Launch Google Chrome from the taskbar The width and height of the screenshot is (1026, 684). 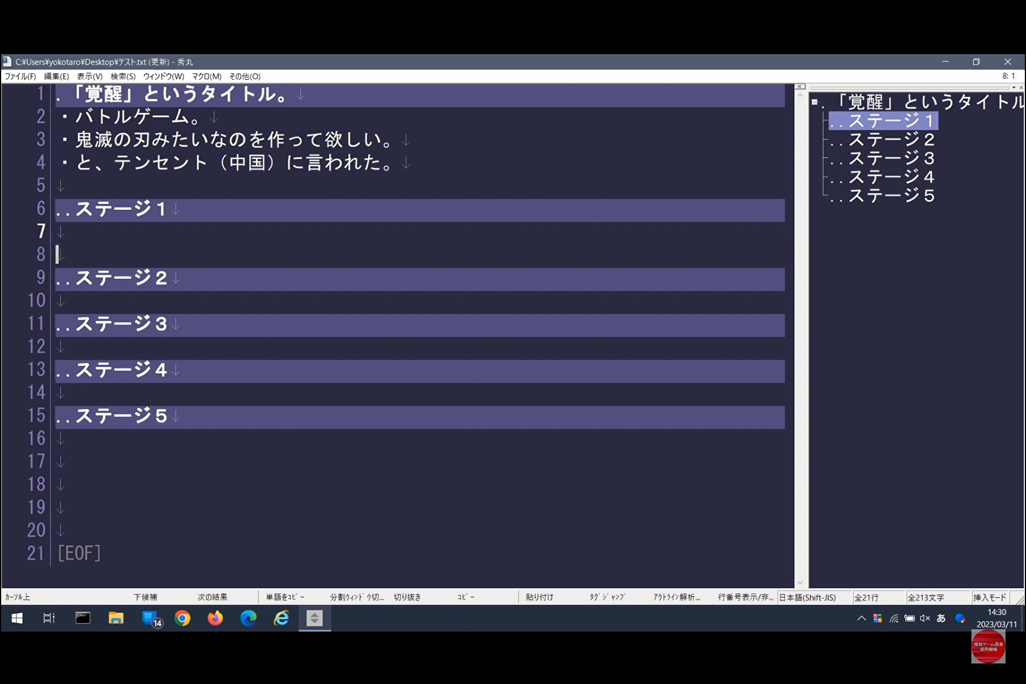[x=182, y=618]
